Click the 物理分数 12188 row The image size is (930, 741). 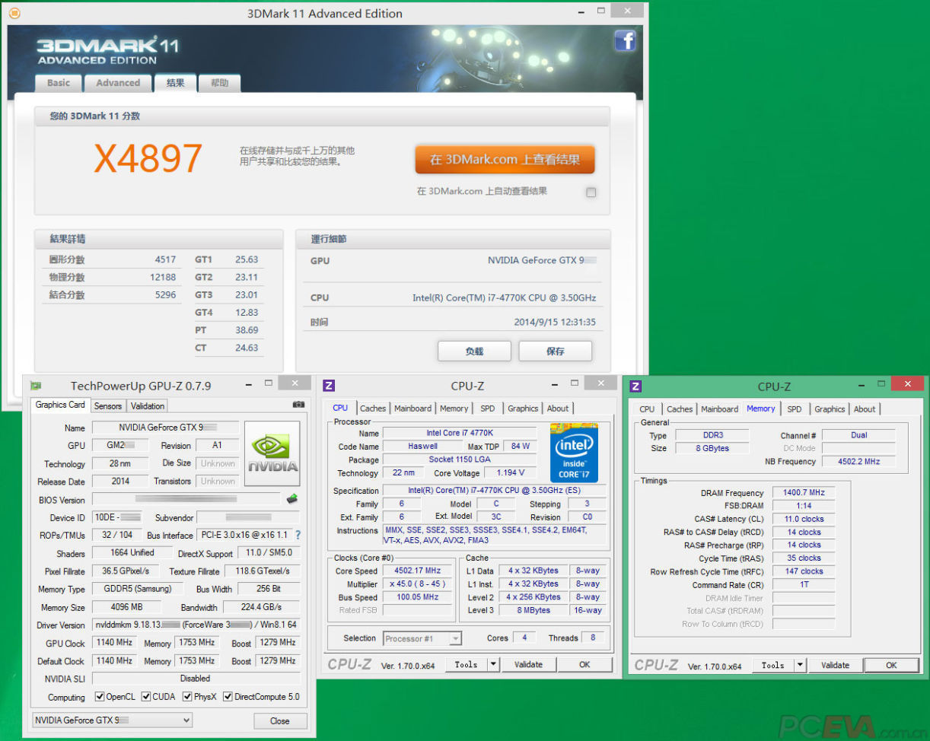pos(113,278)
